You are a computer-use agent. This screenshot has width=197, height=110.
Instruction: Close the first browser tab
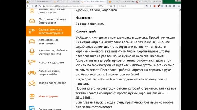tap(50, 2)
